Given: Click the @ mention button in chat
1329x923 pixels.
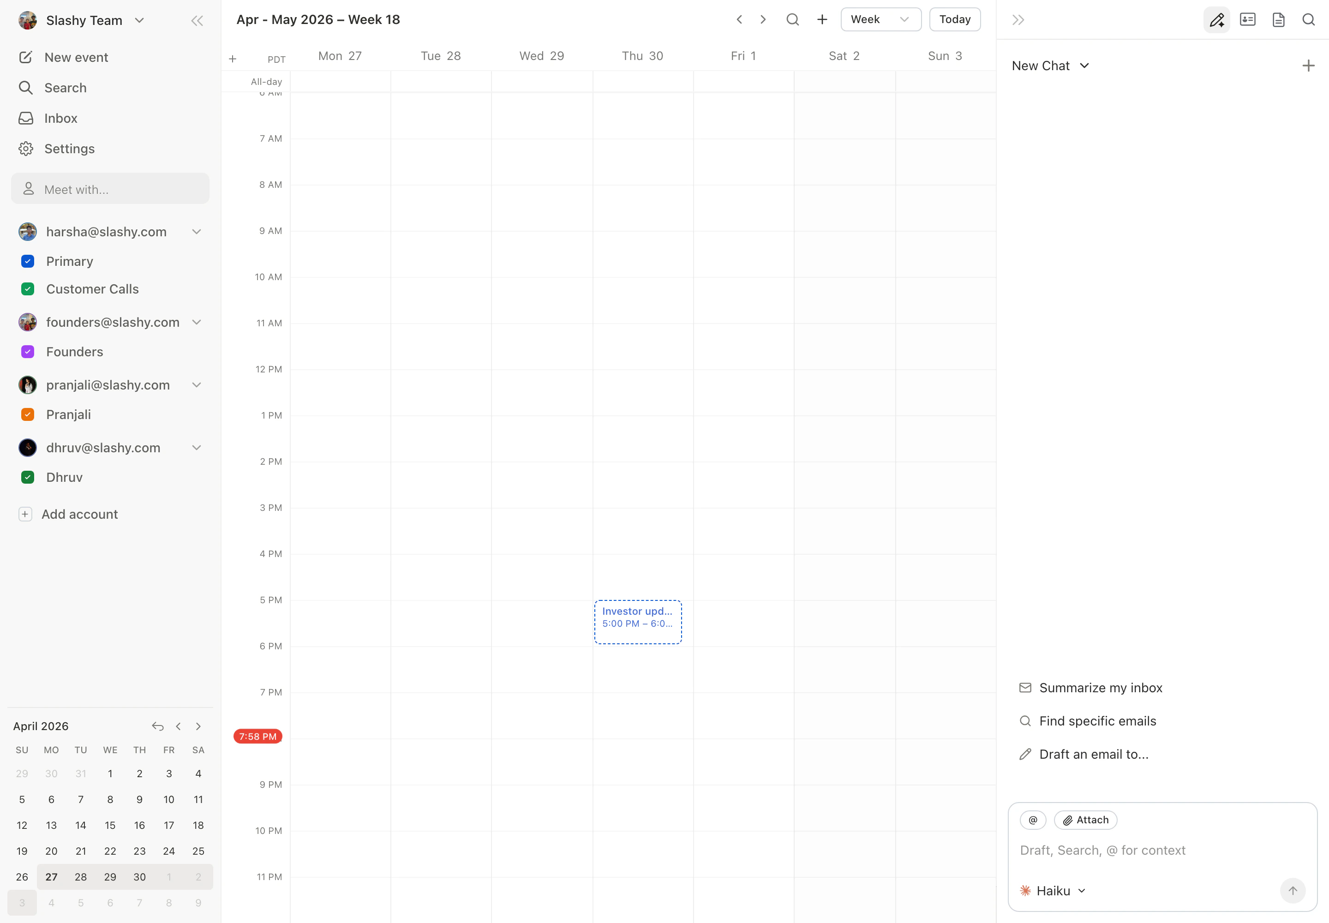Looking at the screenshot, I should 1033,820.
